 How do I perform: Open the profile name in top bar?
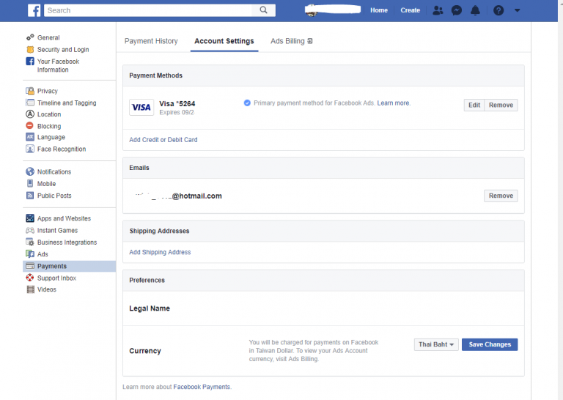tap(333, 10)
